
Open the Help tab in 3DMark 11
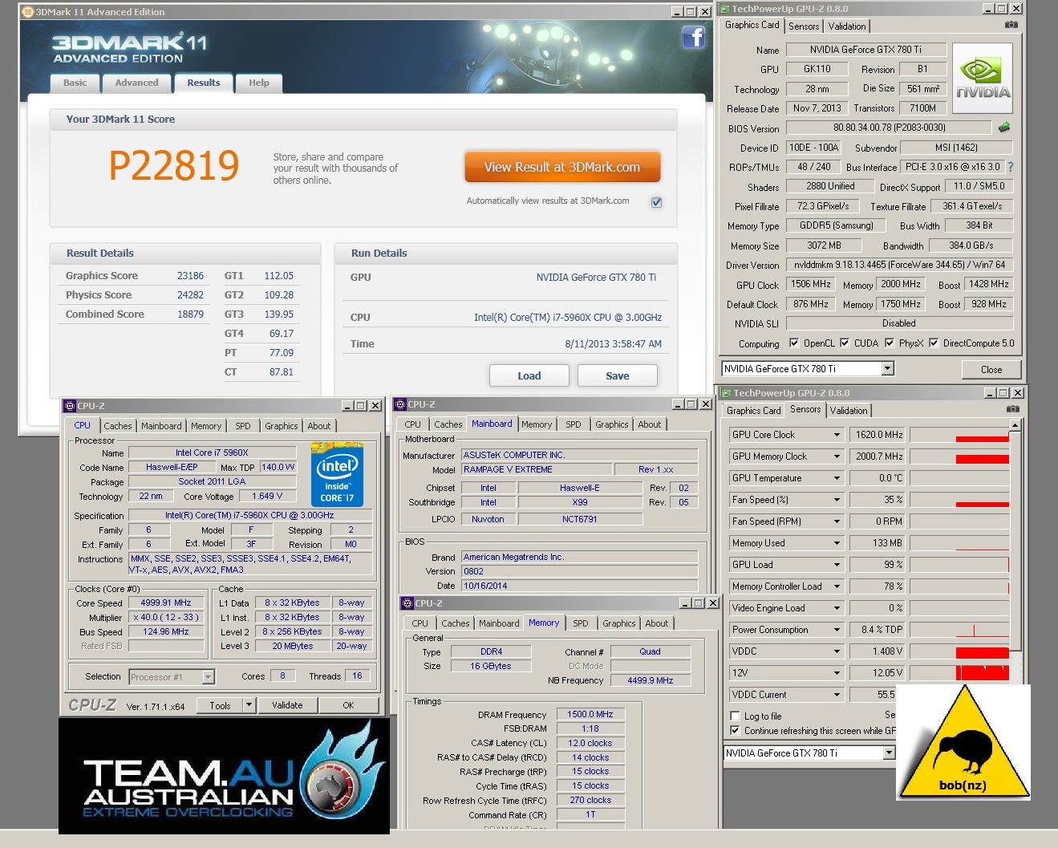(x=259, y=83)
